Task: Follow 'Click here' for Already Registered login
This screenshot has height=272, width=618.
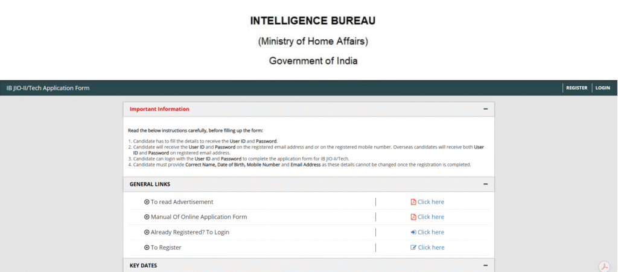Action: [431, 232]
